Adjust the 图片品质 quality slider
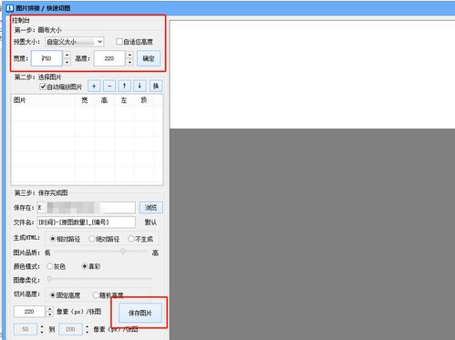The height and width of the screenshot is (340, 455). click(x=123, y=252)
